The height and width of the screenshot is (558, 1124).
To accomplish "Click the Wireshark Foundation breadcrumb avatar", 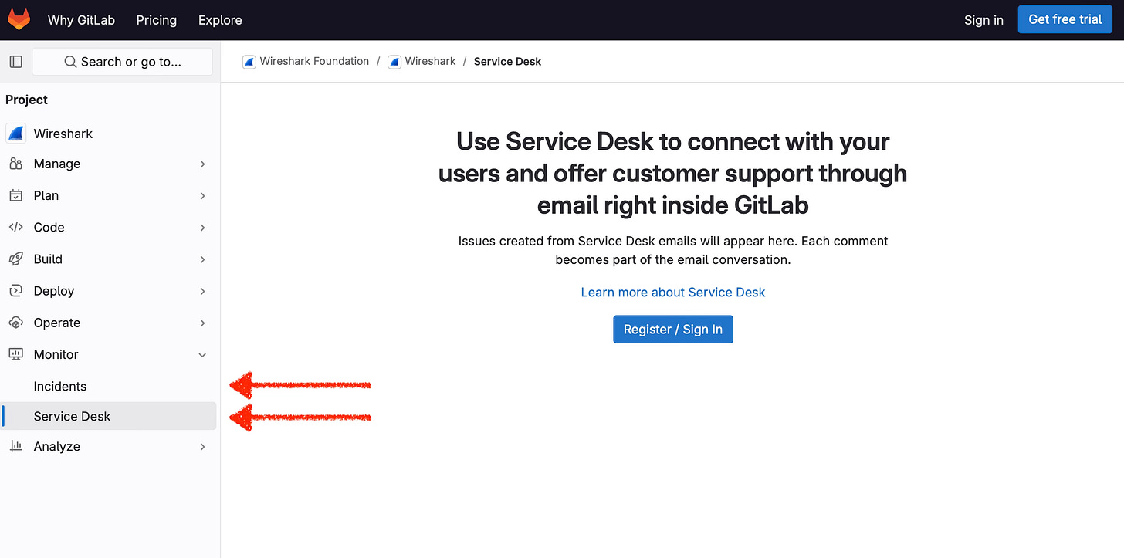I will click(x=249, y=62).
